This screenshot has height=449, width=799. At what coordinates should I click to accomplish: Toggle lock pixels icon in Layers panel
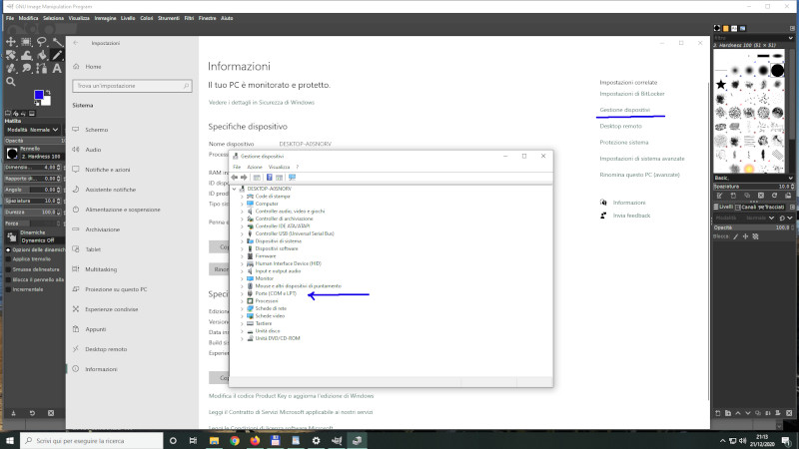point(735,236)
